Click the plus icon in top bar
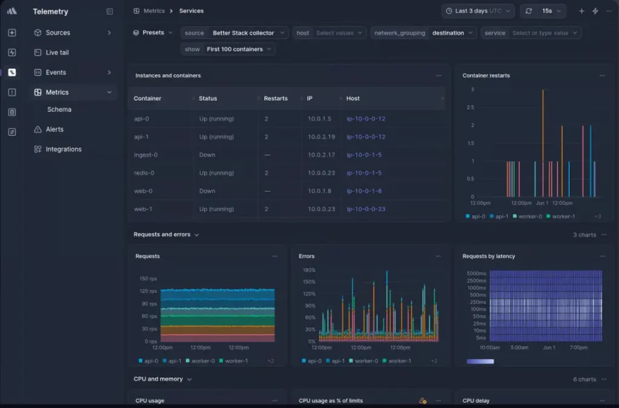This screenshot has height=408, width=619. pos(582,11)
